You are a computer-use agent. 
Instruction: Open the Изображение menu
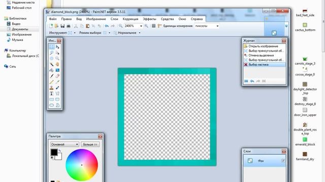click(x=96, y=19)
